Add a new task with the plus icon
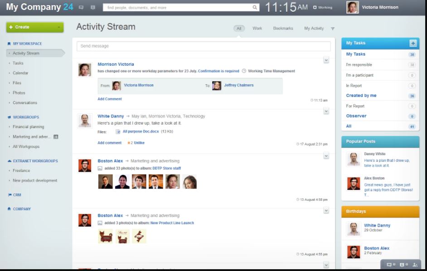 [413, 43]
